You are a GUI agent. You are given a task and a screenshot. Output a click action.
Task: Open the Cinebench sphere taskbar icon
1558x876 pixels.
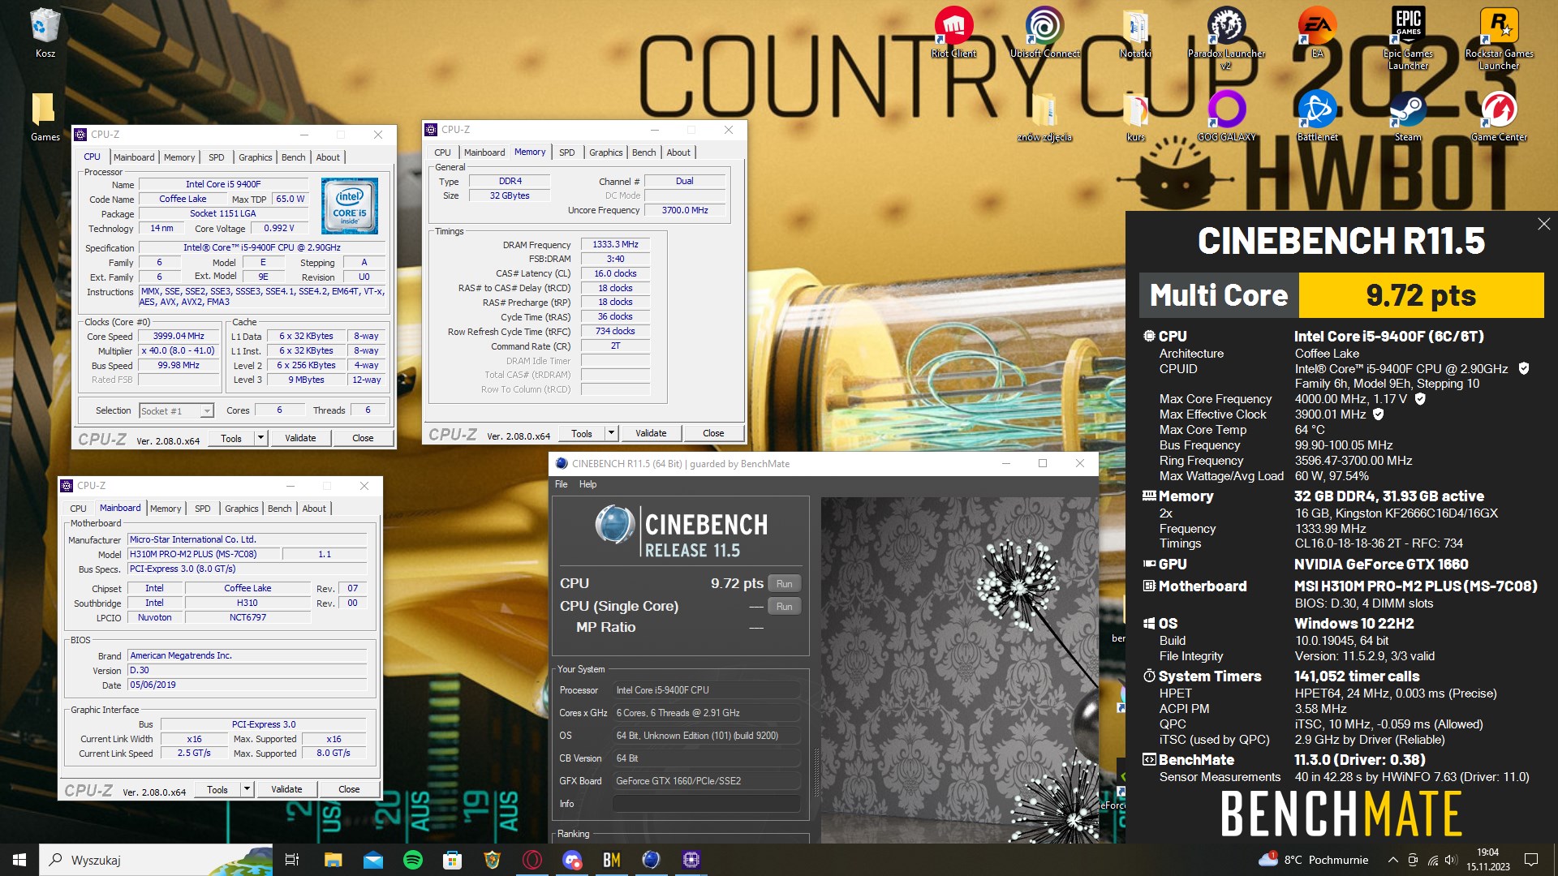point(651,860)
